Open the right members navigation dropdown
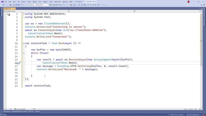The height and width of the screenshot is (116, 206). [x=167, y=11]
